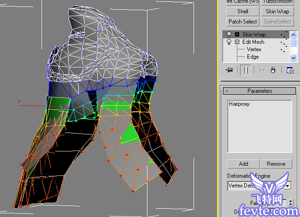Select Vertex sub-object level
300x217 pixels.
click(254, 49)
